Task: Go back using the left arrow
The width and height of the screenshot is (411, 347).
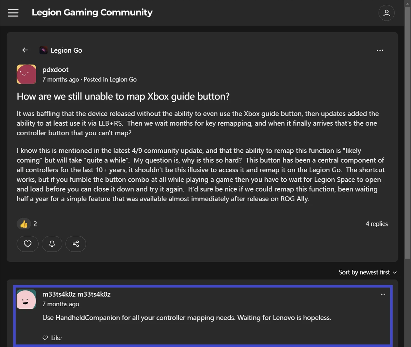Action: click(25, 50)
